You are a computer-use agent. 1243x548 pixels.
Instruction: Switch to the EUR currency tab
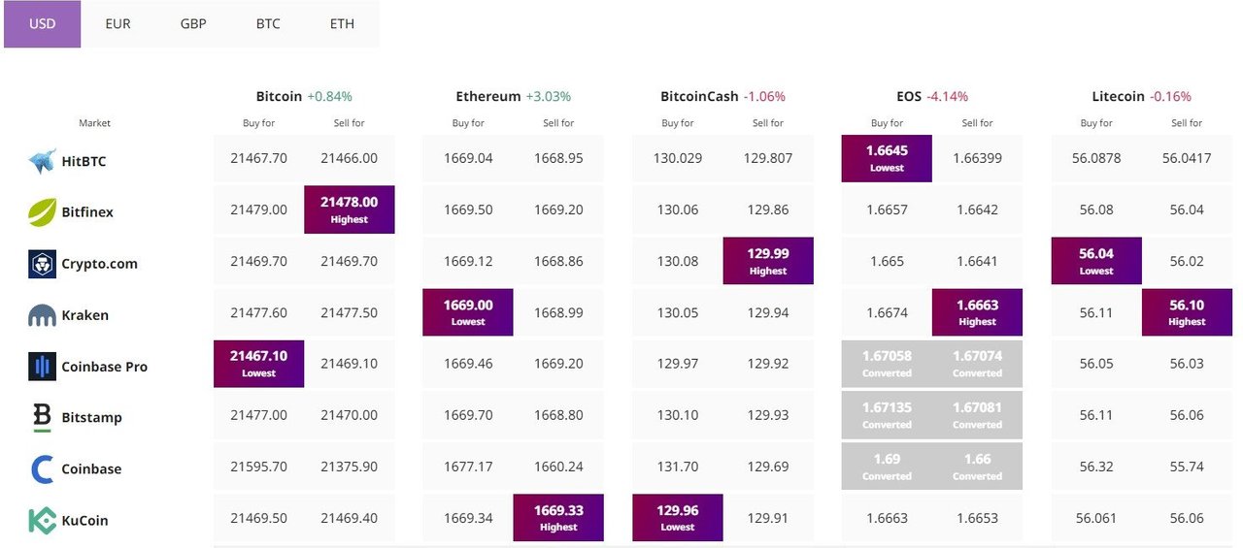[x=118, y=23]
